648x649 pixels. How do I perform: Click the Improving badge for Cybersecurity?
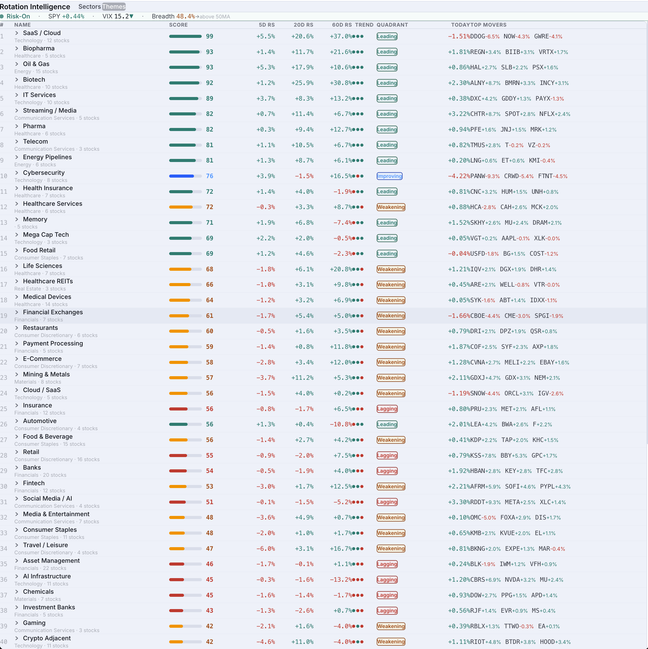tap(389, 176)
